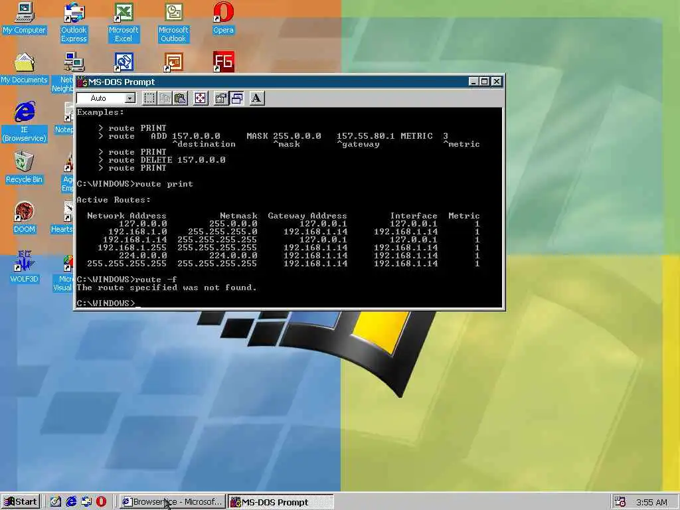Click the 'Gateway Address' column header

307,216
